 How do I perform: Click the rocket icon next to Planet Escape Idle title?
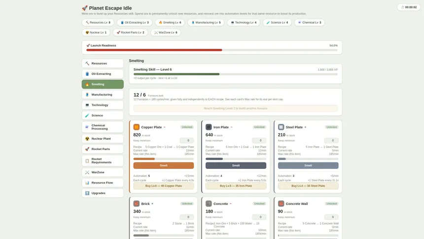(x=85, y=8)
